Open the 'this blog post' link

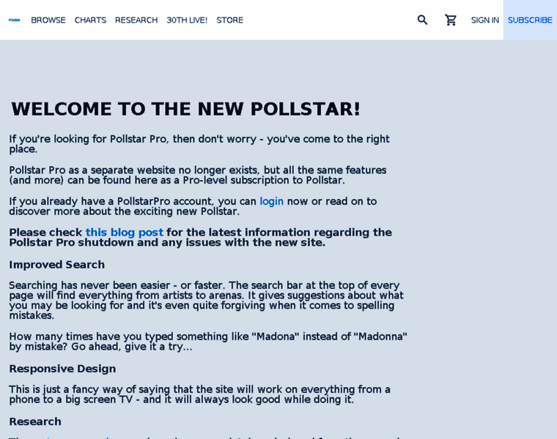point(124,233)
